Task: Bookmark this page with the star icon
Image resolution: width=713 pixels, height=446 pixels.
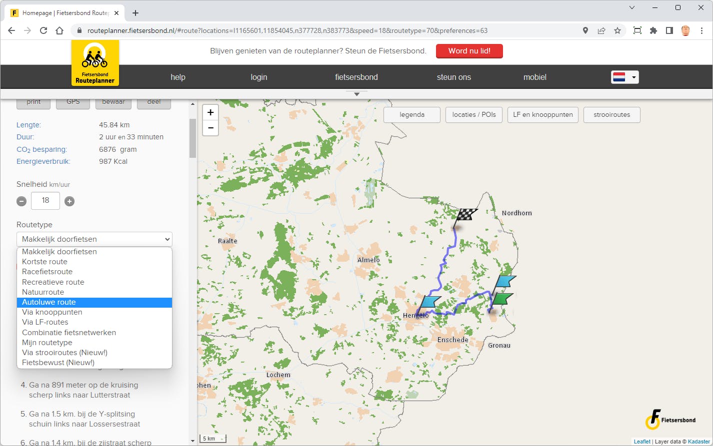Action: (617, 30)
